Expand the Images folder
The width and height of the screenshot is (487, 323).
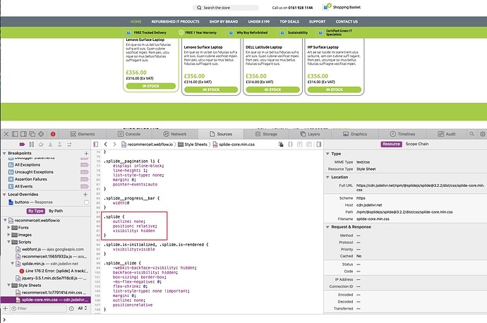9,235
